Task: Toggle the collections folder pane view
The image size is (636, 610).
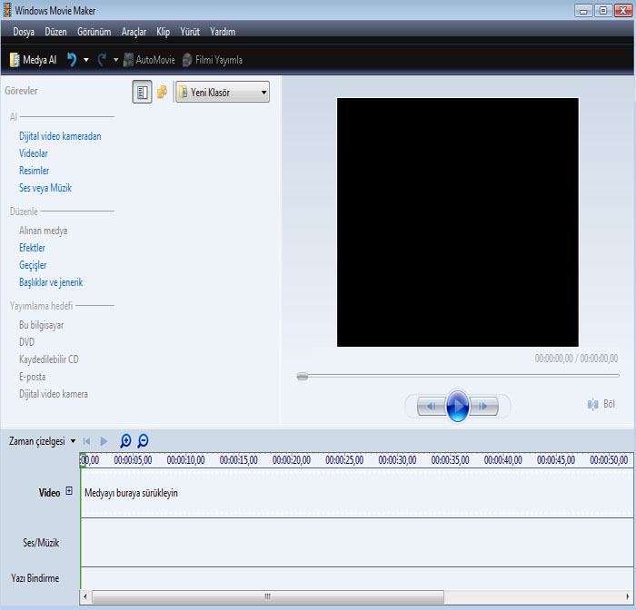Action: pos(162,92)
